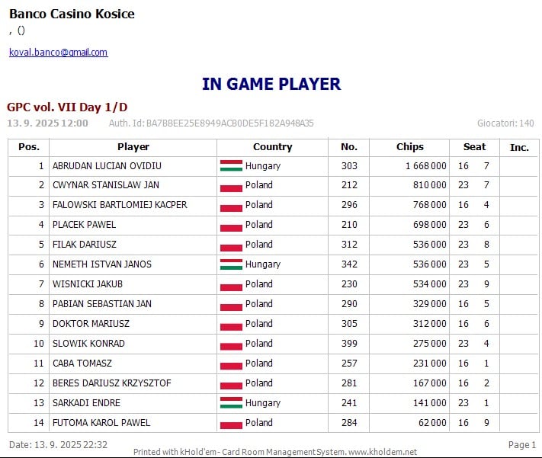542x458 pixels.
Task: Click the Poland flag beside DOKTOR MARIUSZ
Action: click(x=231, y=324)
